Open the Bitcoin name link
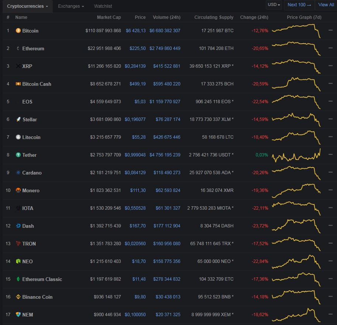Viewport: 337px width, 325px height. point(30,31)
